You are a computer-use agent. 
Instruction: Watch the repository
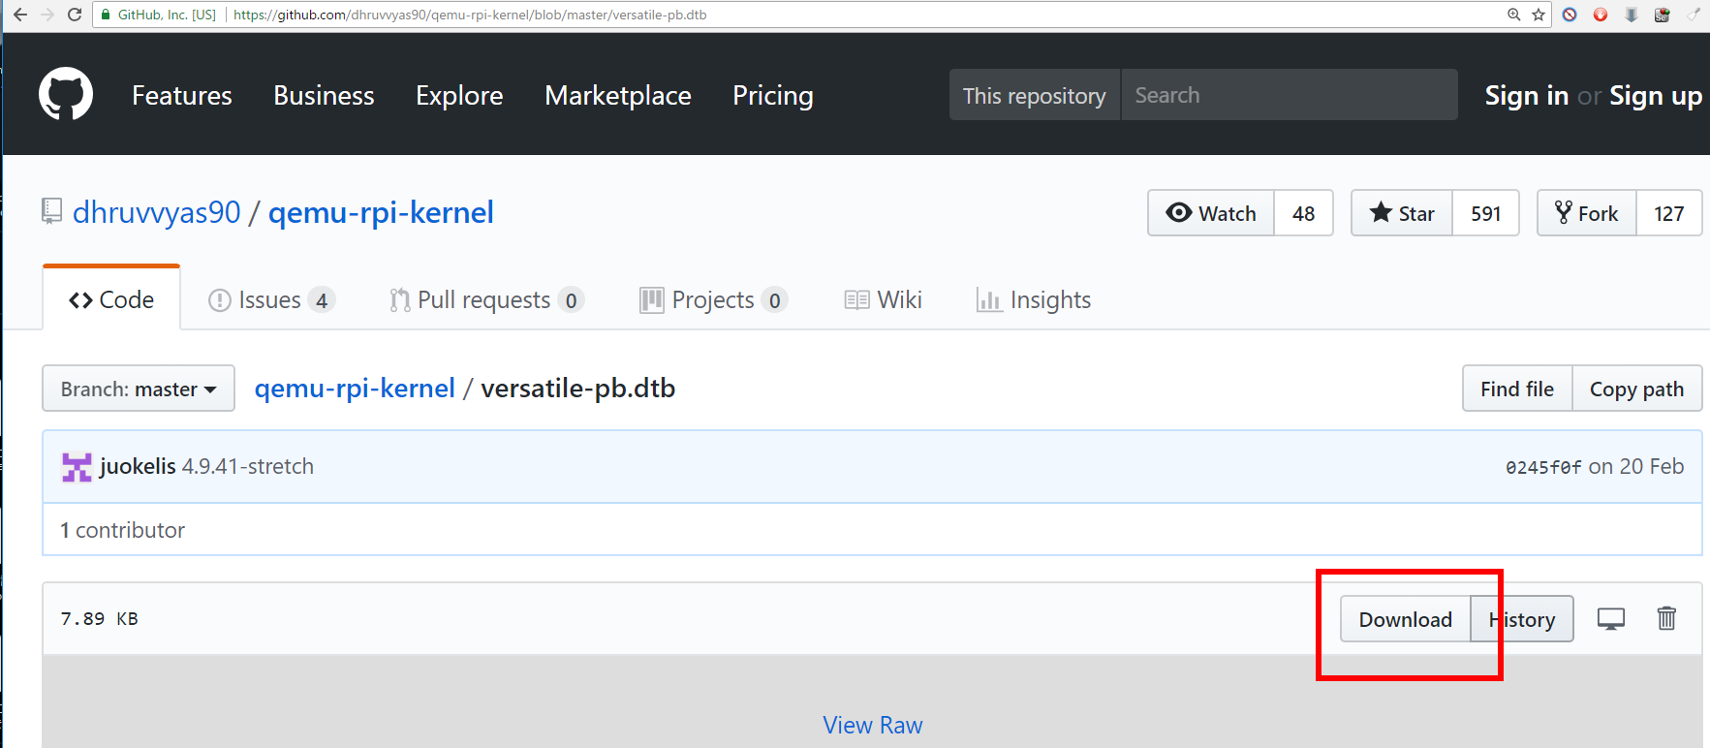pos(1211,213)
